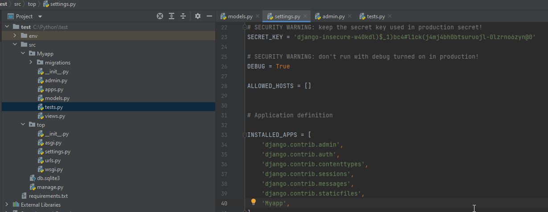Collapse the src folder
This screenshot has height=212, width=548.
click(15, 44)
